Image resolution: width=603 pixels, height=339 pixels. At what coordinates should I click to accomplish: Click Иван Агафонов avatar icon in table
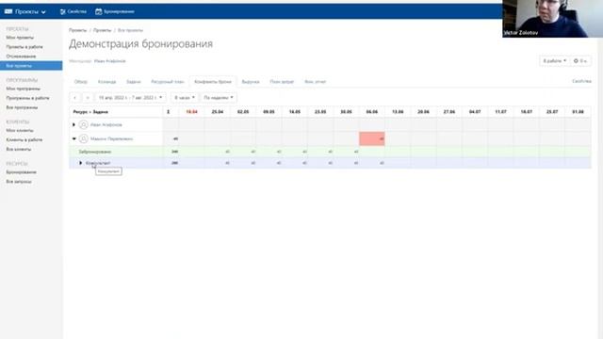click(84, 124)
